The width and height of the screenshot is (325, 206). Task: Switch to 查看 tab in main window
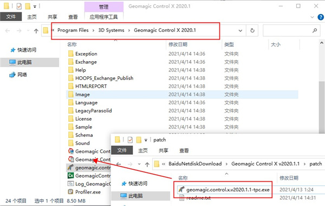point(73,17)
